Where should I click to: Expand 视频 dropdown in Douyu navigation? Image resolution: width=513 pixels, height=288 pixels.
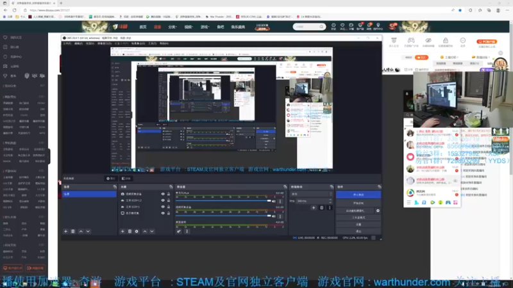189,27
